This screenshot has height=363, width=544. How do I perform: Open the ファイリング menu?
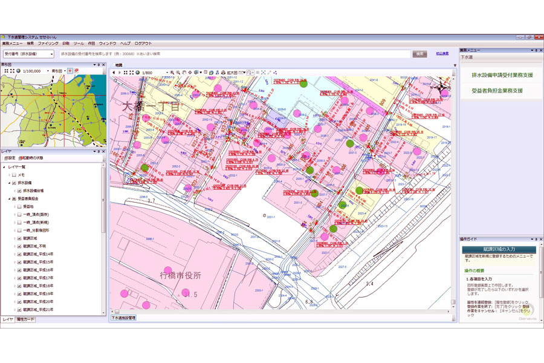point(48,44)
